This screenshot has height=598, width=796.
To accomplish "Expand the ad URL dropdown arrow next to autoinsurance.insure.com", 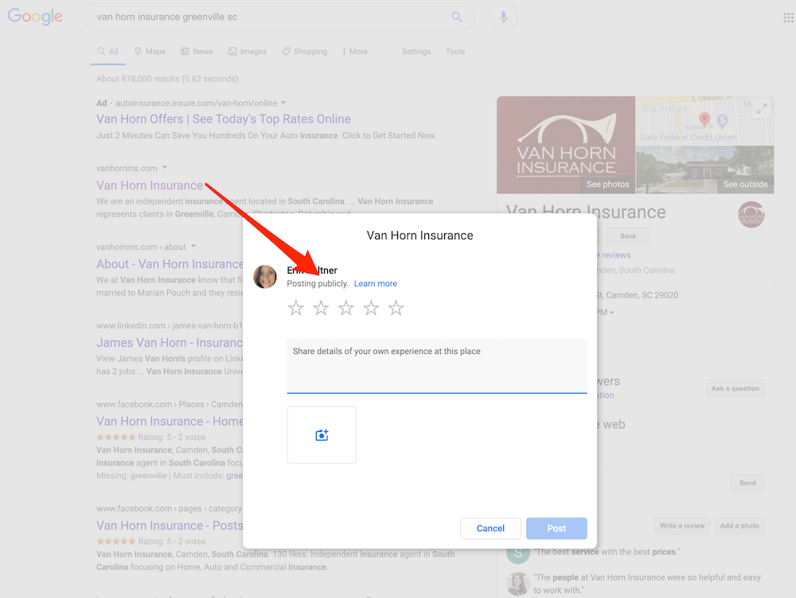I will [x=283, y=103].
